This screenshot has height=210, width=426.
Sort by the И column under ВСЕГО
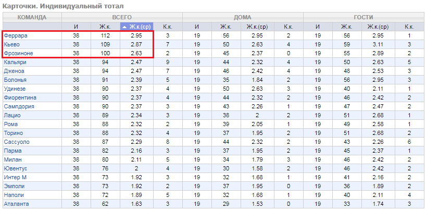coord(76,27)
